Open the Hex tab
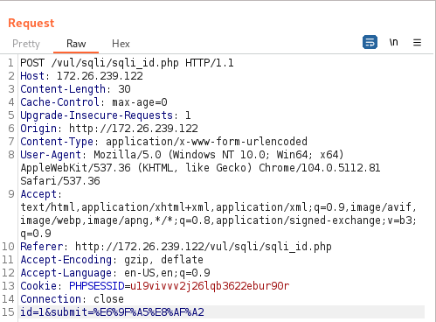The width and height of the screenshot is (436, 322). point(121,44)
